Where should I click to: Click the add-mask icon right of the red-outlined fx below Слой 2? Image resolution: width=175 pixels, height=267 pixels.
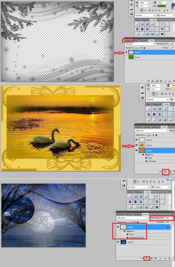[151, 258]
